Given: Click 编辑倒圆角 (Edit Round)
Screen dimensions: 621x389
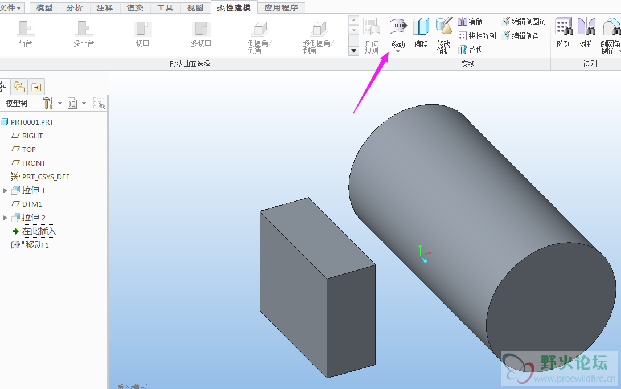Looking at the screenshot, I should pyautogui.click(x=523, y=22).
